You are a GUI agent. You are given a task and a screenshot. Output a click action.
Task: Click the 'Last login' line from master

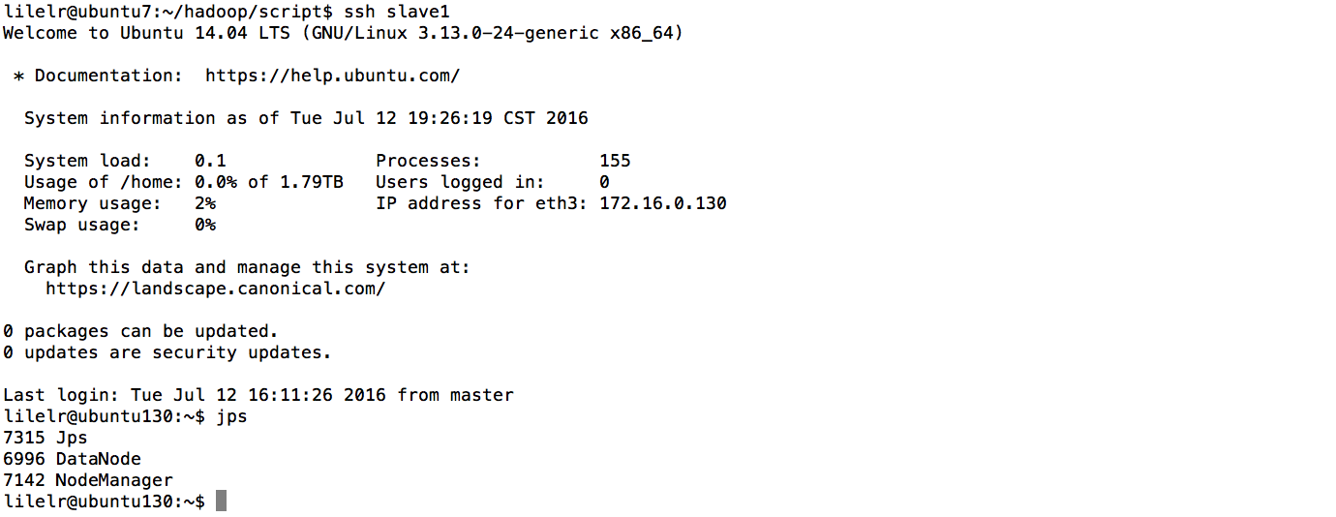(258, 395)
